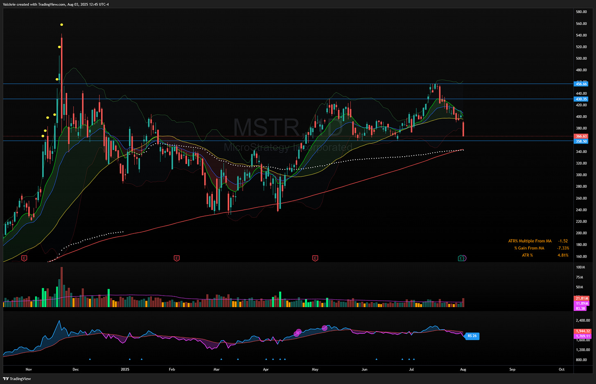Click the ATR% Multiple From MA text
This screenshot has width=596, height=384.
point(530,241)
